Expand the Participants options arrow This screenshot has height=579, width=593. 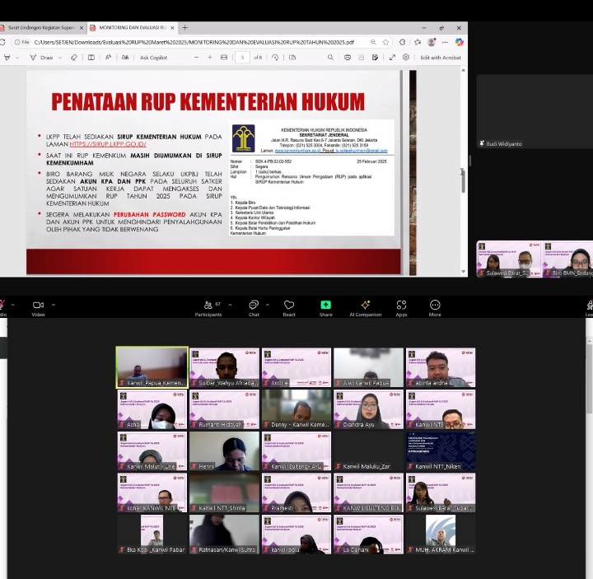228,305
